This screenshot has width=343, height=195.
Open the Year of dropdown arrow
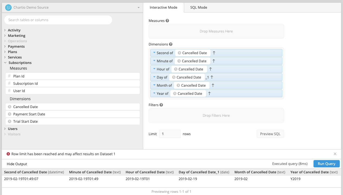pos(154,93)
